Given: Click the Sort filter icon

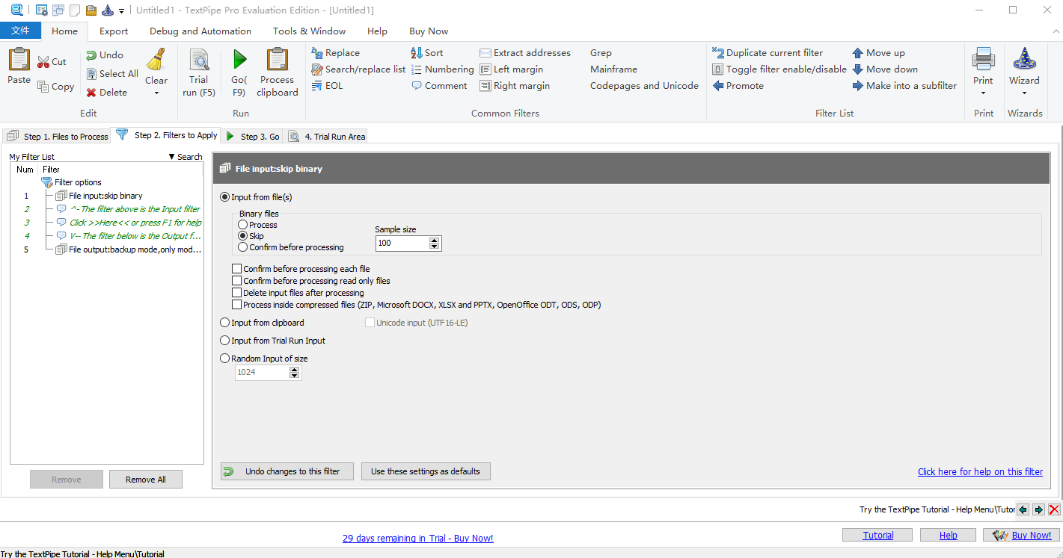Looking at the screenshot, I should point(417,53).
